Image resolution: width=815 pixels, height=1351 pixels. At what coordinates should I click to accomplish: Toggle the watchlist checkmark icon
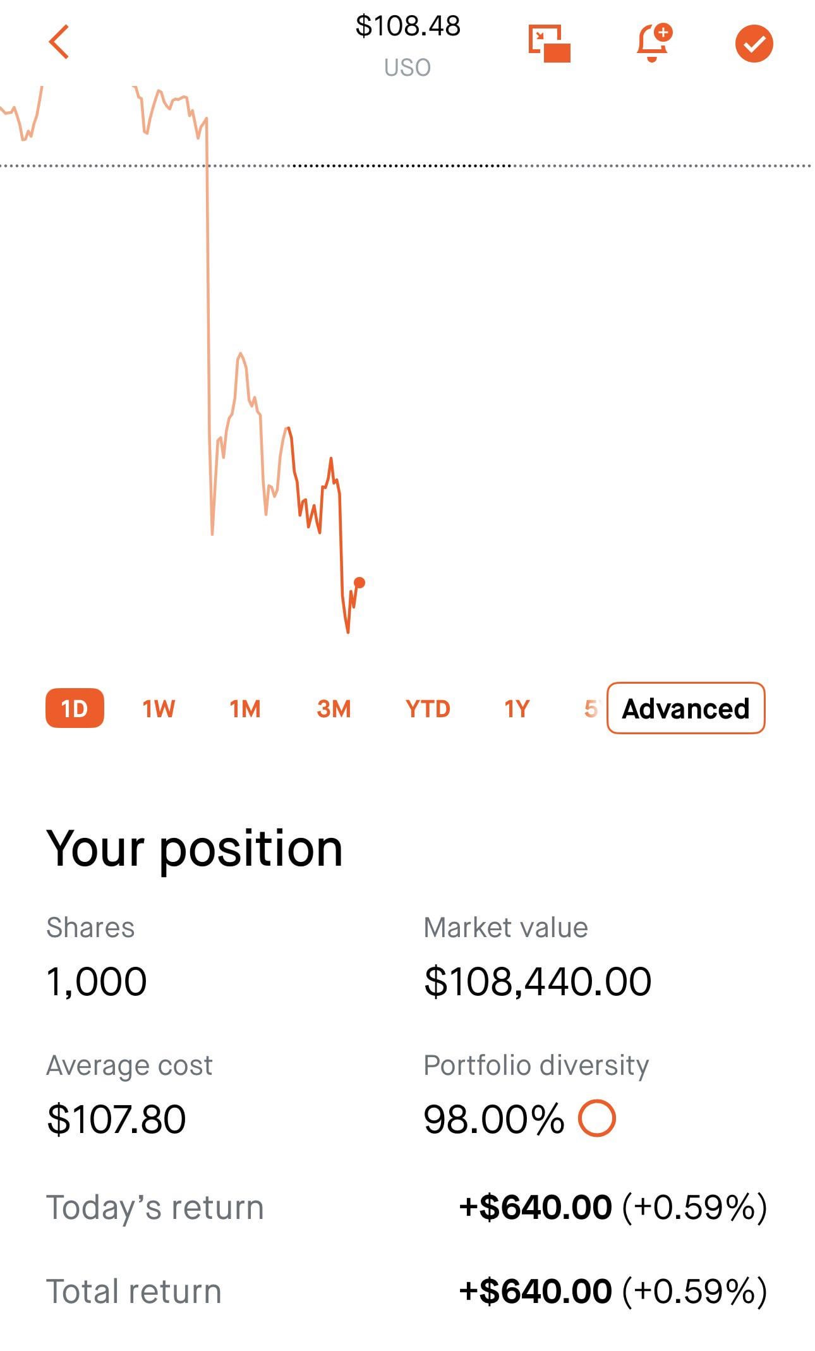pyautogui.click(x=754, y=44)
